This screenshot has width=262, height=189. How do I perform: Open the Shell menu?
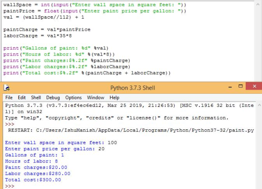click(x=36, y=98)
